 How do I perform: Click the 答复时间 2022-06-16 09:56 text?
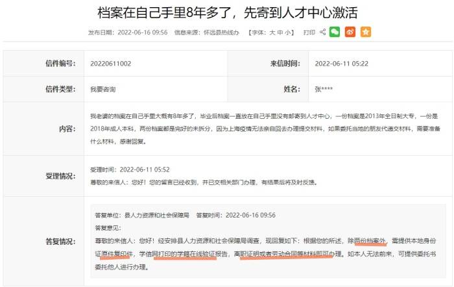point(235,215)
